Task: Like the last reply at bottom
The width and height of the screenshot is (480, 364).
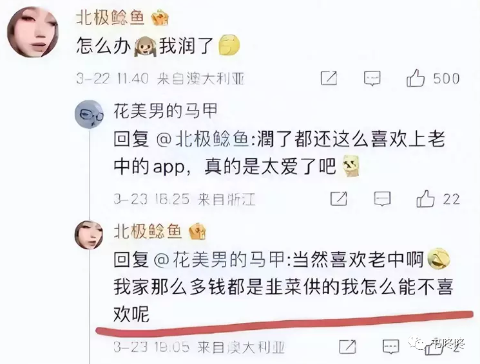Action: [x=434, y=347]
